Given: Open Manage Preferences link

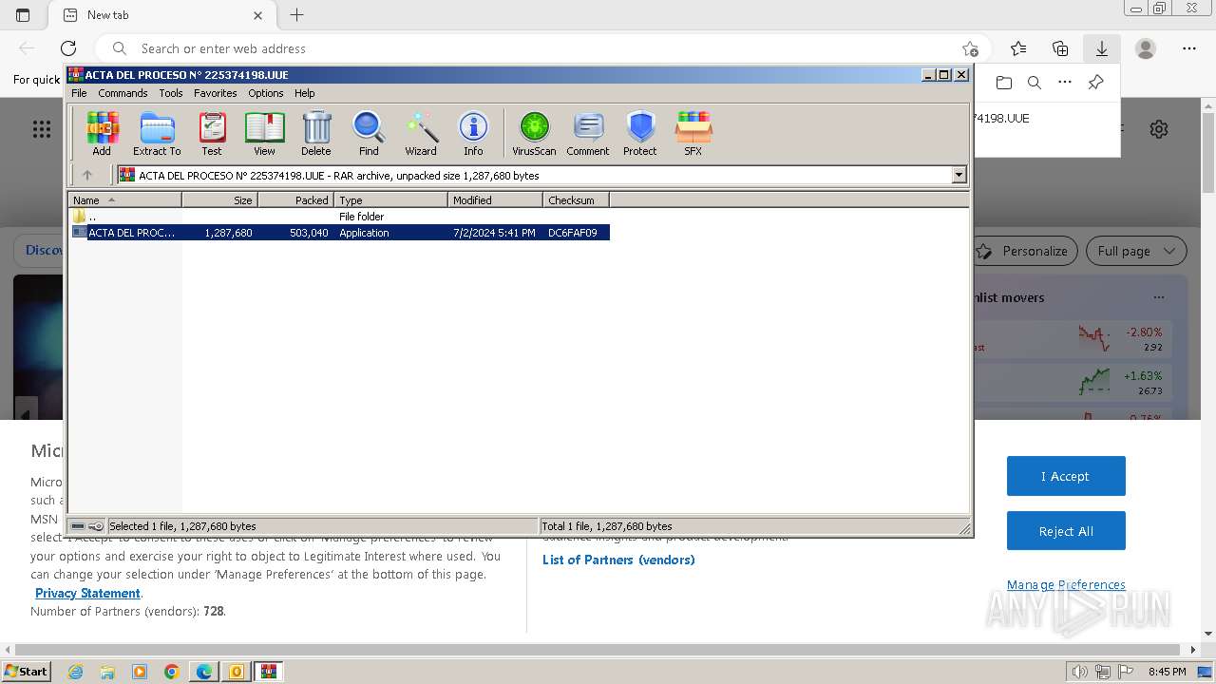Looking at the screenshot, I should click(x=1066, y=584).
